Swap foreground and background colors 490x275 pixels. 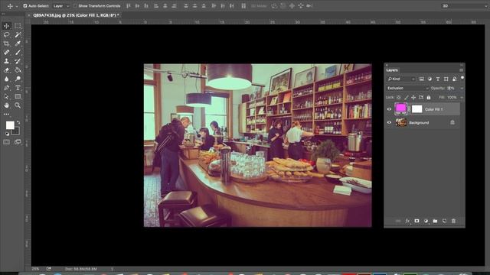(18, 122)
